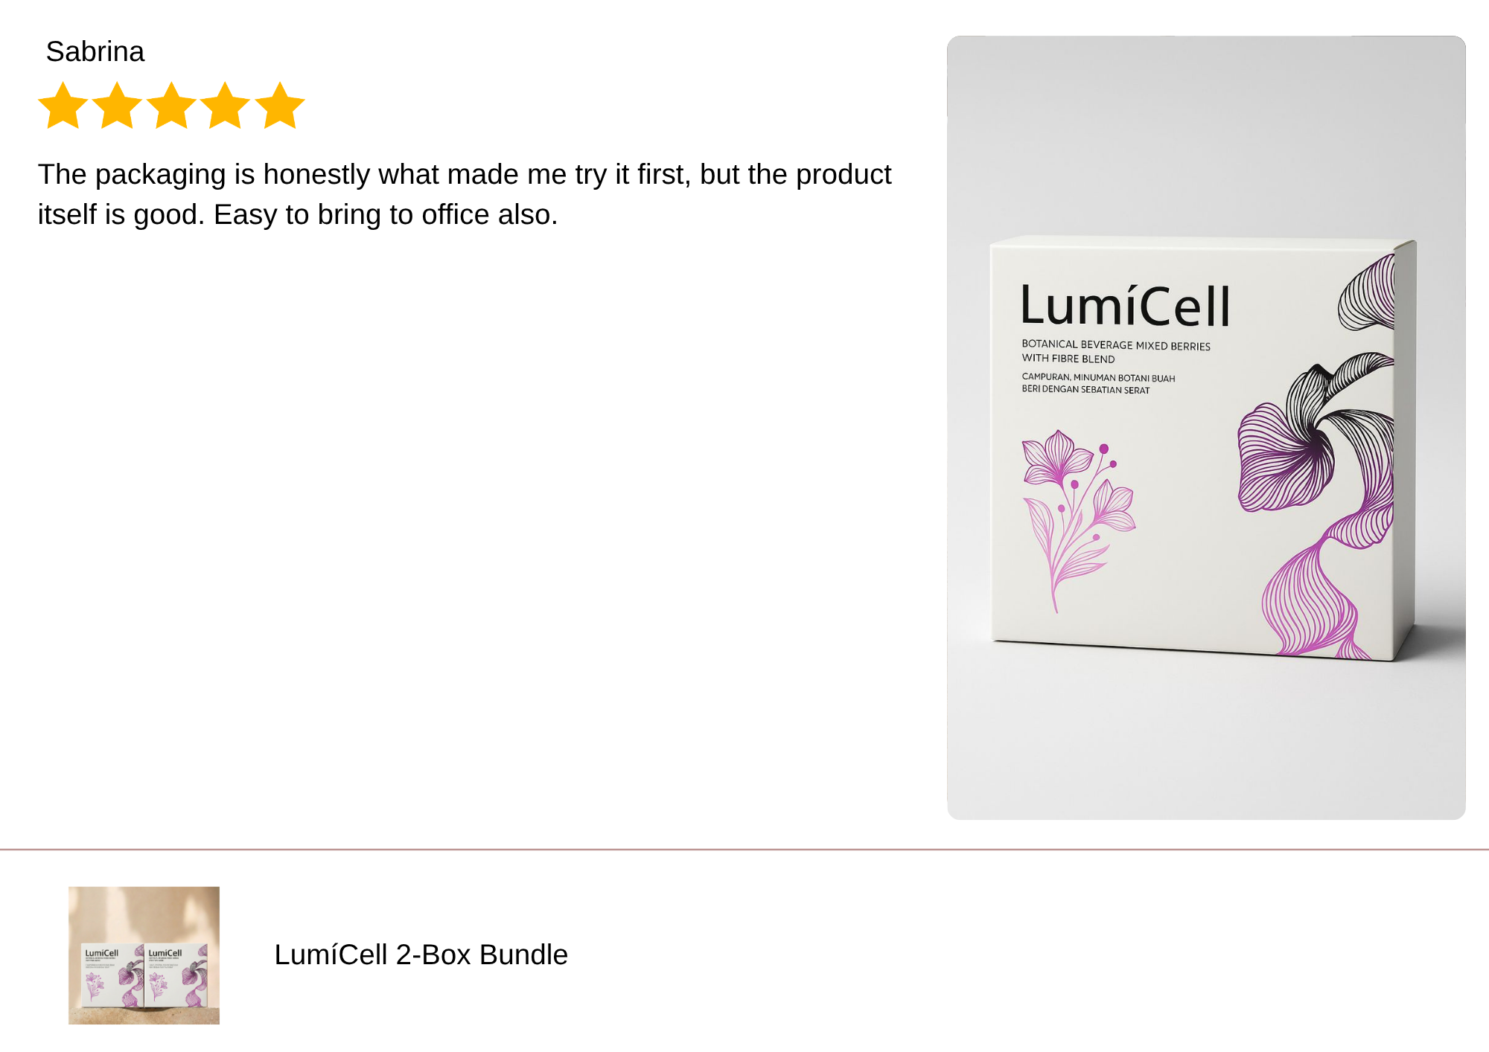Click the left box in bundle thumbnail
This screenshot has height=1052, width=1489.
[x=112, y=975]
